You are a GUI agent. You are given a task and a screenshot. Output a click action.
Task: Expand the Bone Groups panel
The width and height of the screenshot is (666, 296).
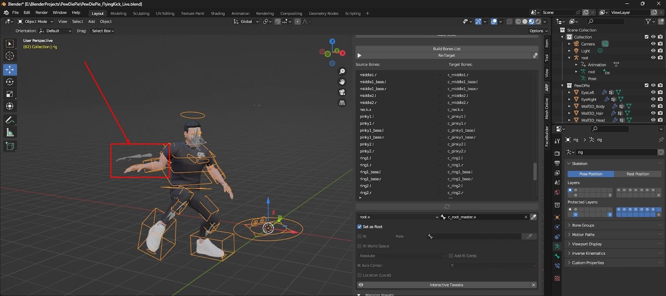coord(583,225)
